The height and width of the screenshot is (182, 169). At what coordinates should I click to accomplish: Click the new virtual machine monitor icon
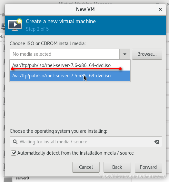(15, 24)
